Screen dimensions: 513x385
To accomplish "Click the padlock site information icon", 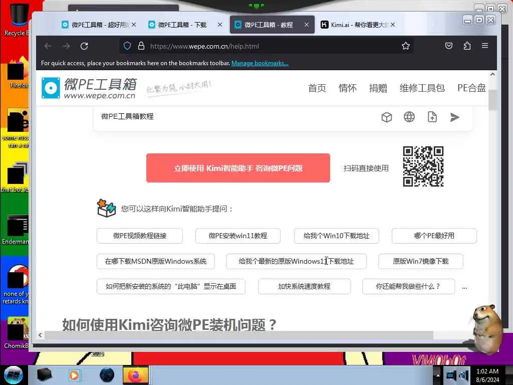I will (x=141, y=46).
